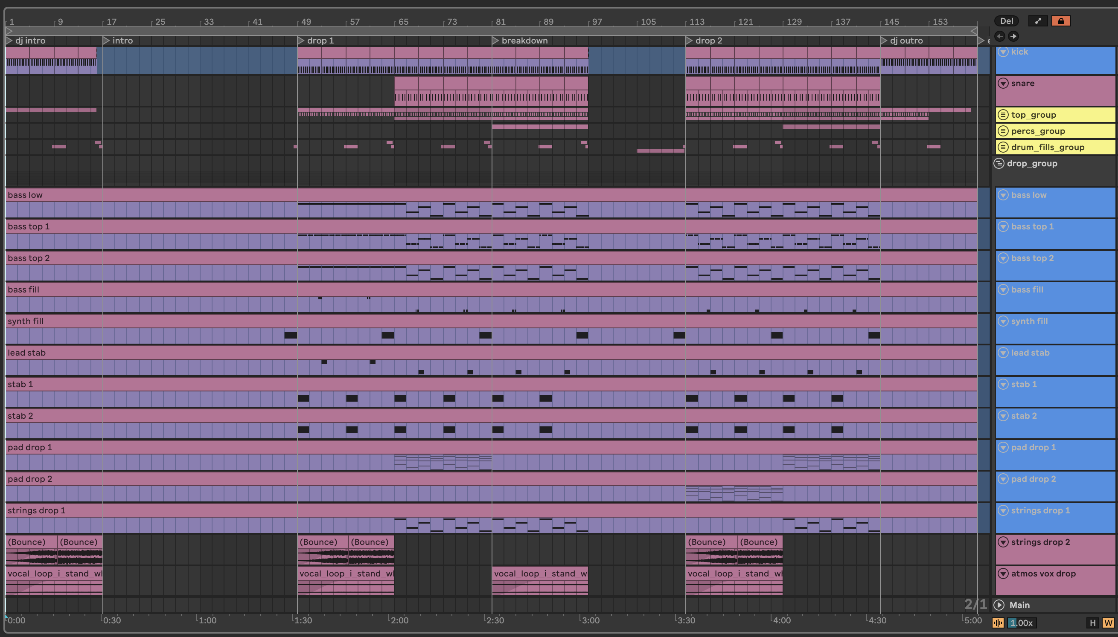
Task: Select the lead stab clip header
Action: click(491, 352)
